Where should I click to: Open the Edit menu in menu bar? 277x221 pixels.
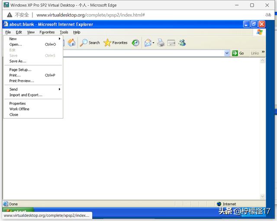(19, 32)
